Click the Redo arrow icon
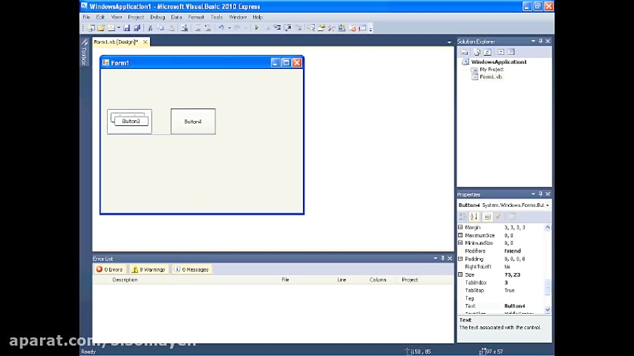 point(237,28)
